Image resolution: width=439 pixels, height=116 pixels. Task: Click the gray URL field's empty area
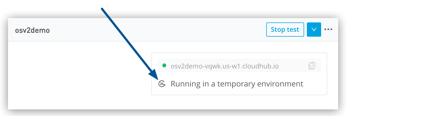tap(293, 66)
